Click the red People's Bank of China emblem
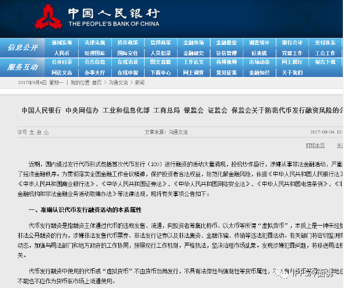This screenshot has height=288, width=344. pos(48,17)
